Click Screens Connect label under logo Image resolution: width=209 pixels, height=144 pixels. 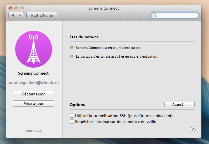pos(33,73)
